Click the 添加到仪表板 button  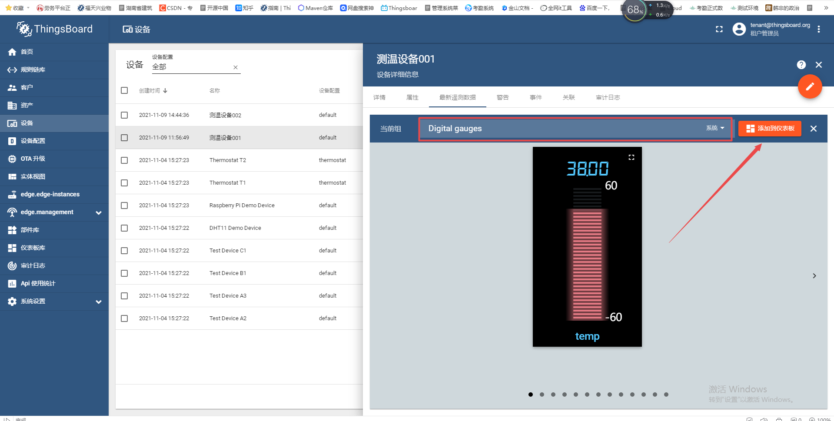(769, 128)
